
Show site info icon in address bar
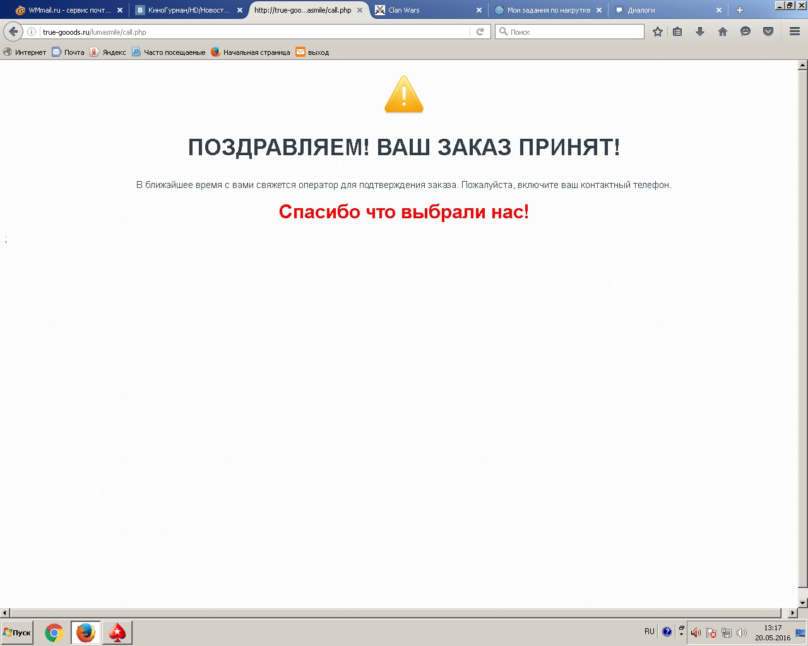point(32,32)
